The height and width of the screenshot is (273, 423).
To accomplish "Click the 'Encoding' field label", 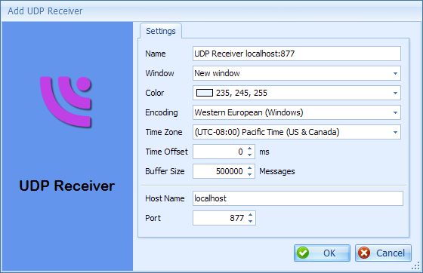I will pos(162,112).
